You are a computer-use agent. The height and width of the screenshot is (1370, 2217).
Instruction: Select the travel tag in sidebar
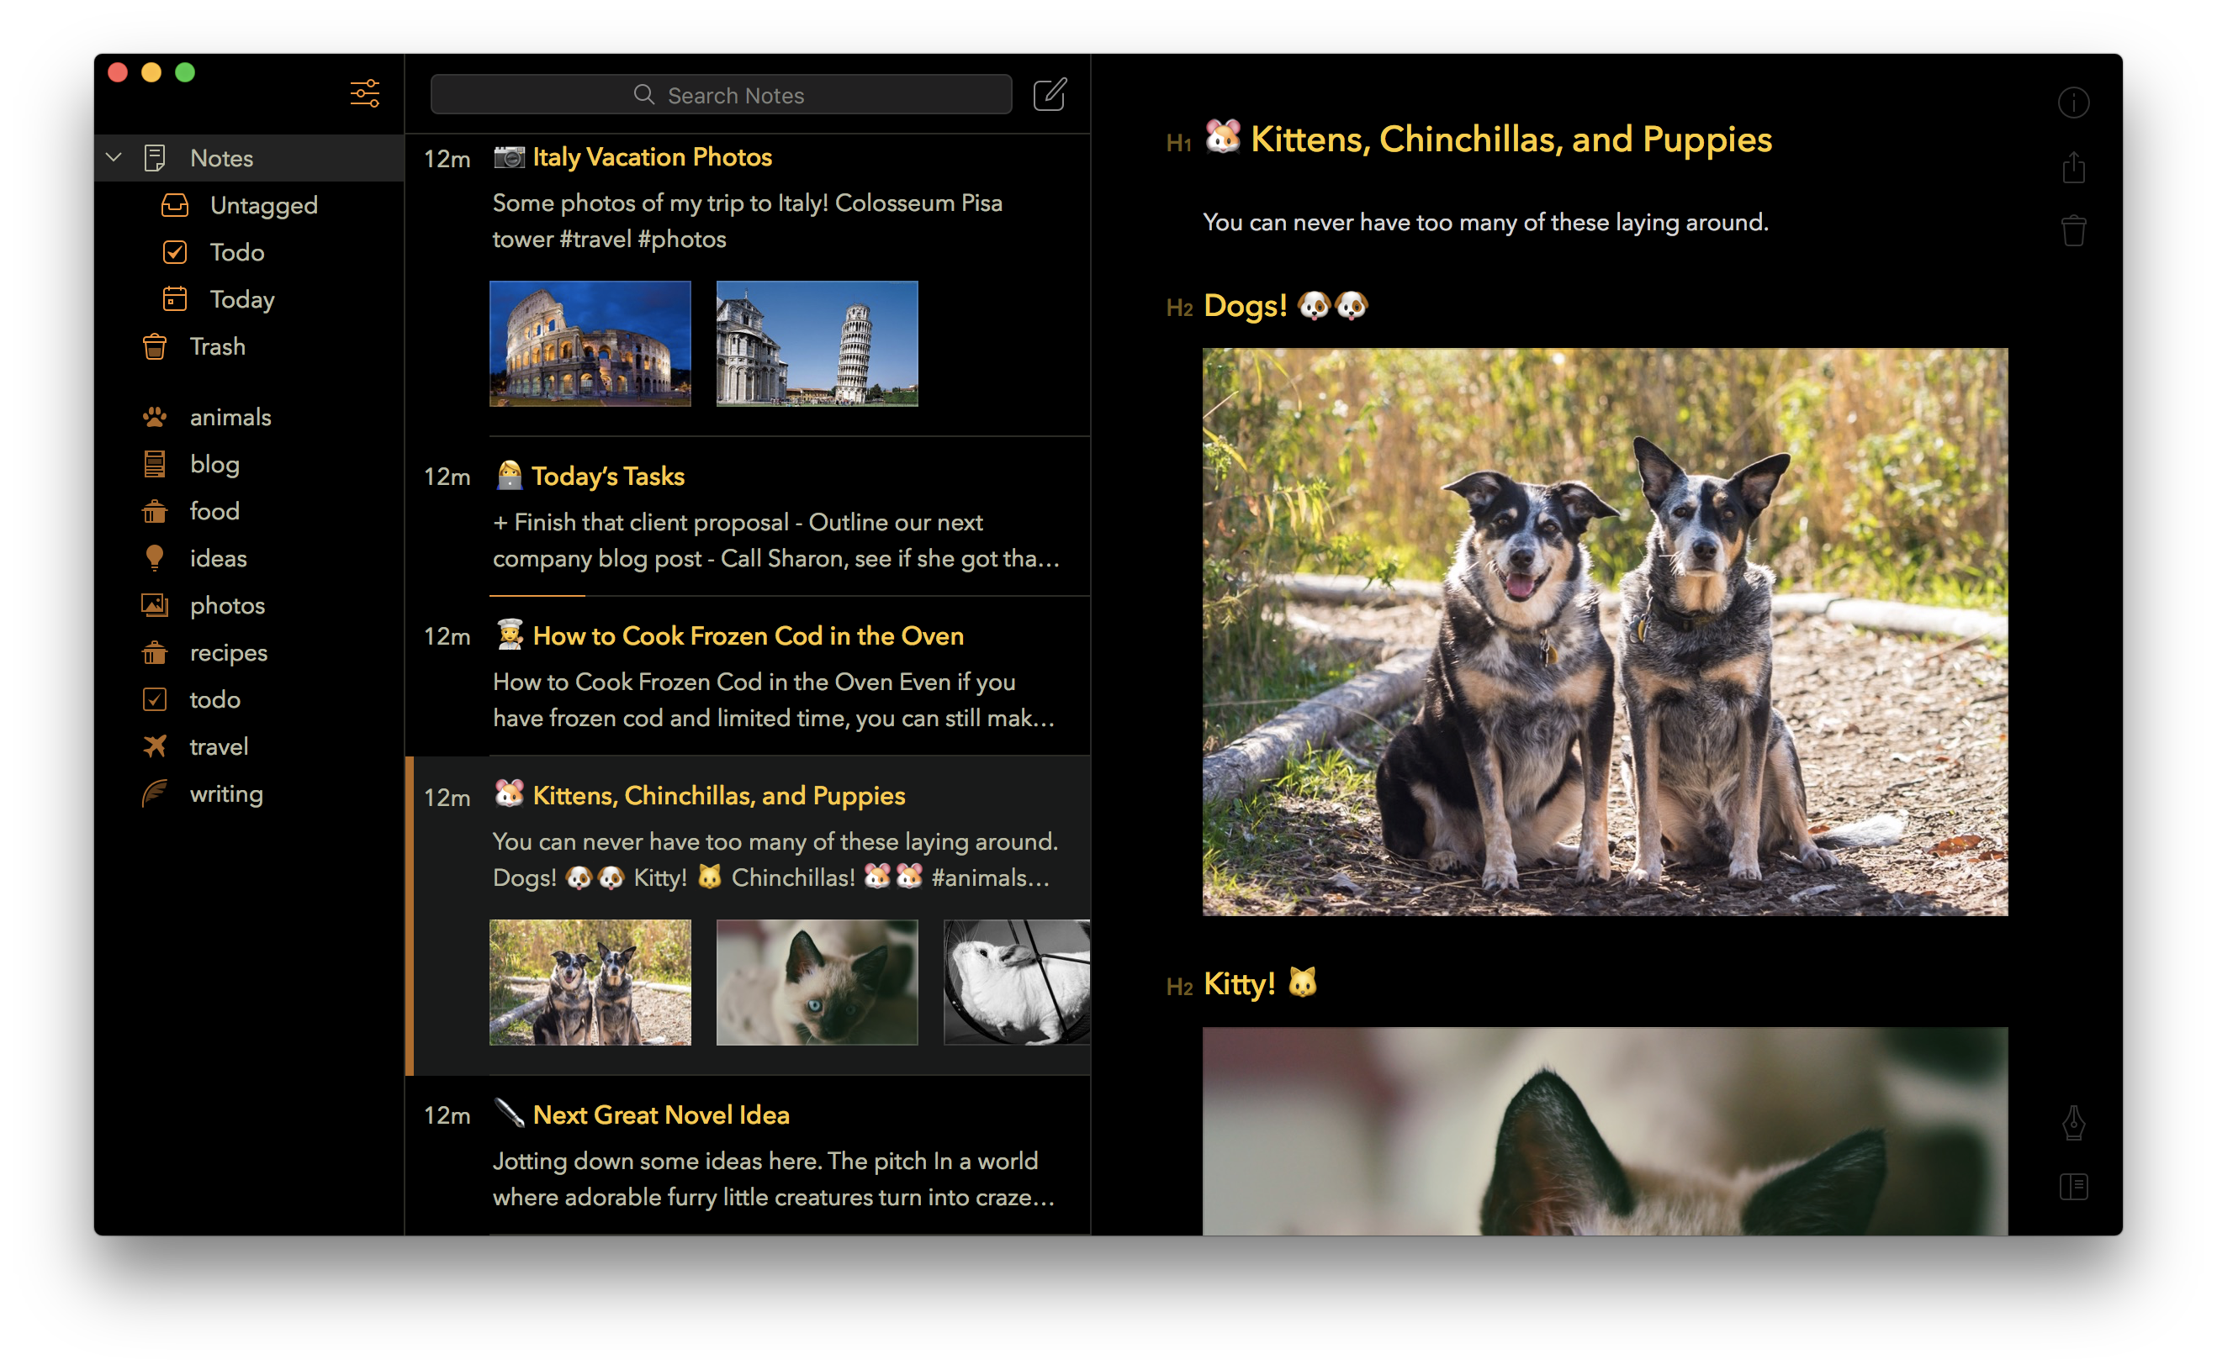[219, 746]
